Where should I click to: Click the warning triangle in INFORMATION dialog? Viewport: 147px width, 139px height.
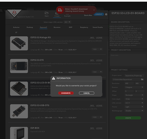coord(54,78)
